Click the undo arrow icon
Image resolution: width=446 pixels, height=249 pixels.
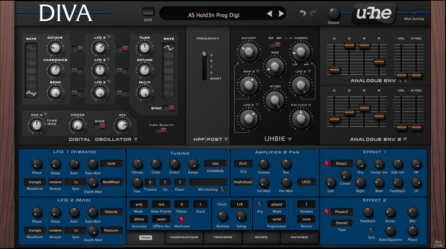click(x=303, y=13)
